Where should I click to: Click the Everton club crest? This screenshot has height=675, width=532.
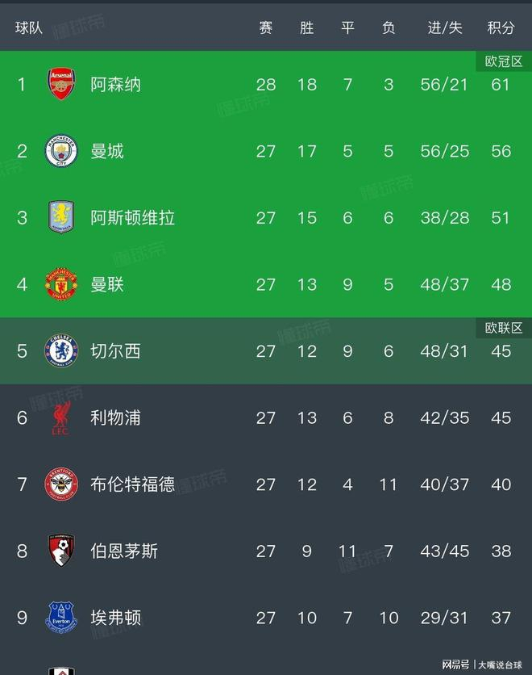61,618
